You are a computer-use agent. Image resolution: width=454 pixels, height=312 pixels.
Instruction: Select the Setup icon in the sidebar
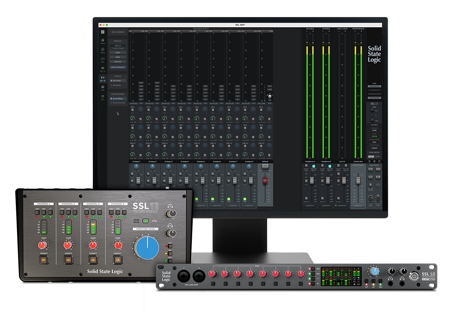pyautogui.click(x=103, y=50)
